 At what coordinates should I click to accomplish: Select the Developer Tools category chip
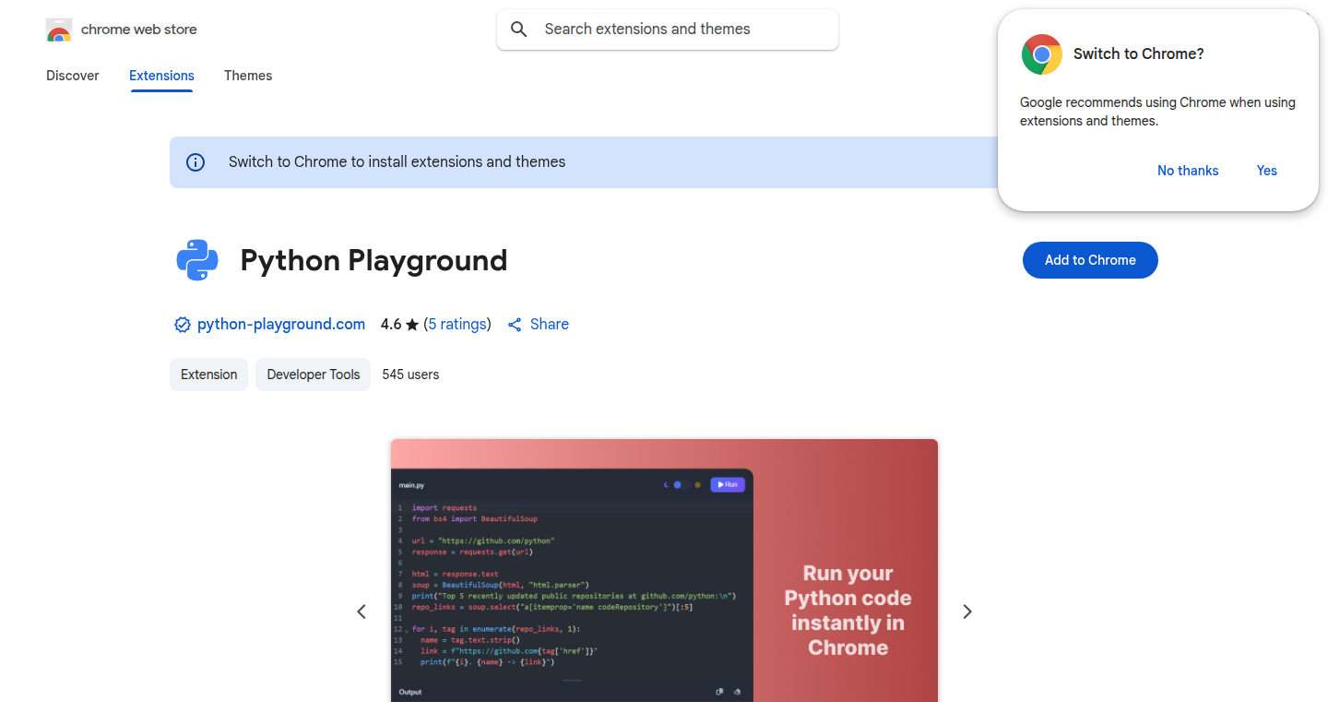click(x=314, y=375)
